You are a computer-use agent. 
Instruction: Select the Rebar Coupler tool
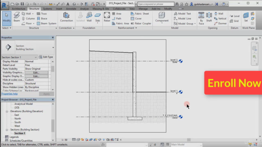tap(141, 24)
